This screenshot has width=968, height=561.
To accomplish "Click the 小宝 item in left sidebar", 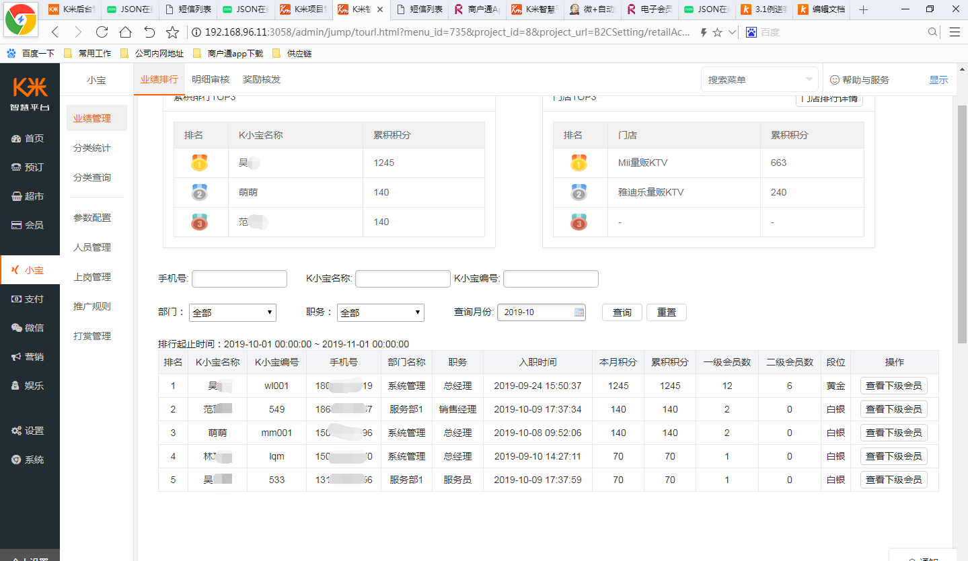I will coord(30,270).
